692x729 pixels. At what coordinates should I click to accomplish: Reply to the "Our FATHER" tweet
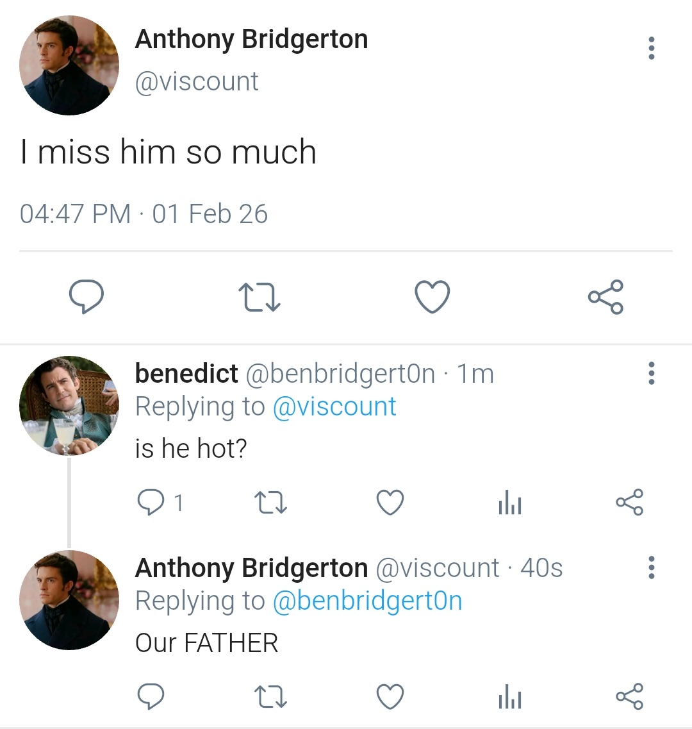[151, 697]
